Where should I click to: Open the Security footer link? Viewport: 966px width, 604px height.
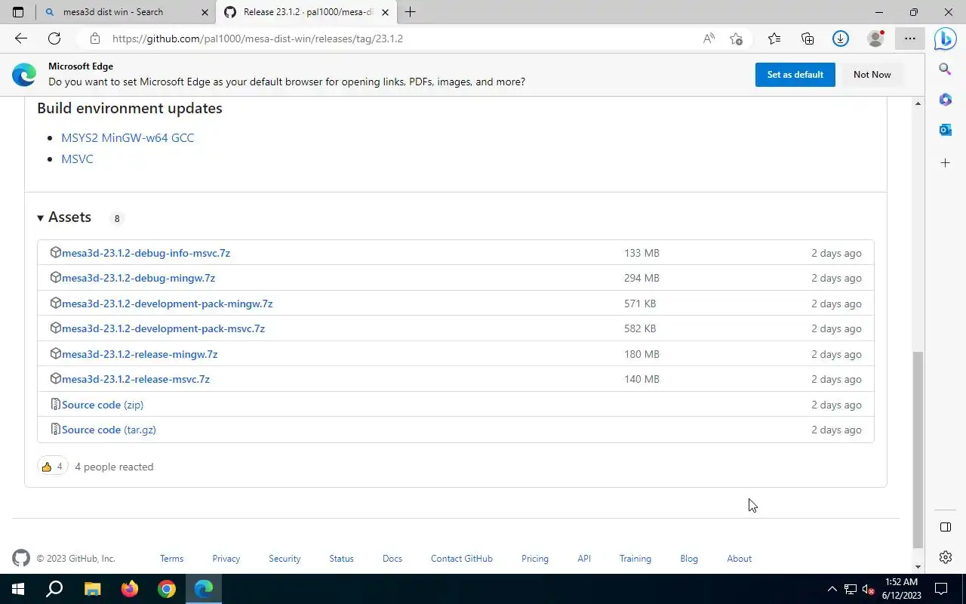click(285, 559)
